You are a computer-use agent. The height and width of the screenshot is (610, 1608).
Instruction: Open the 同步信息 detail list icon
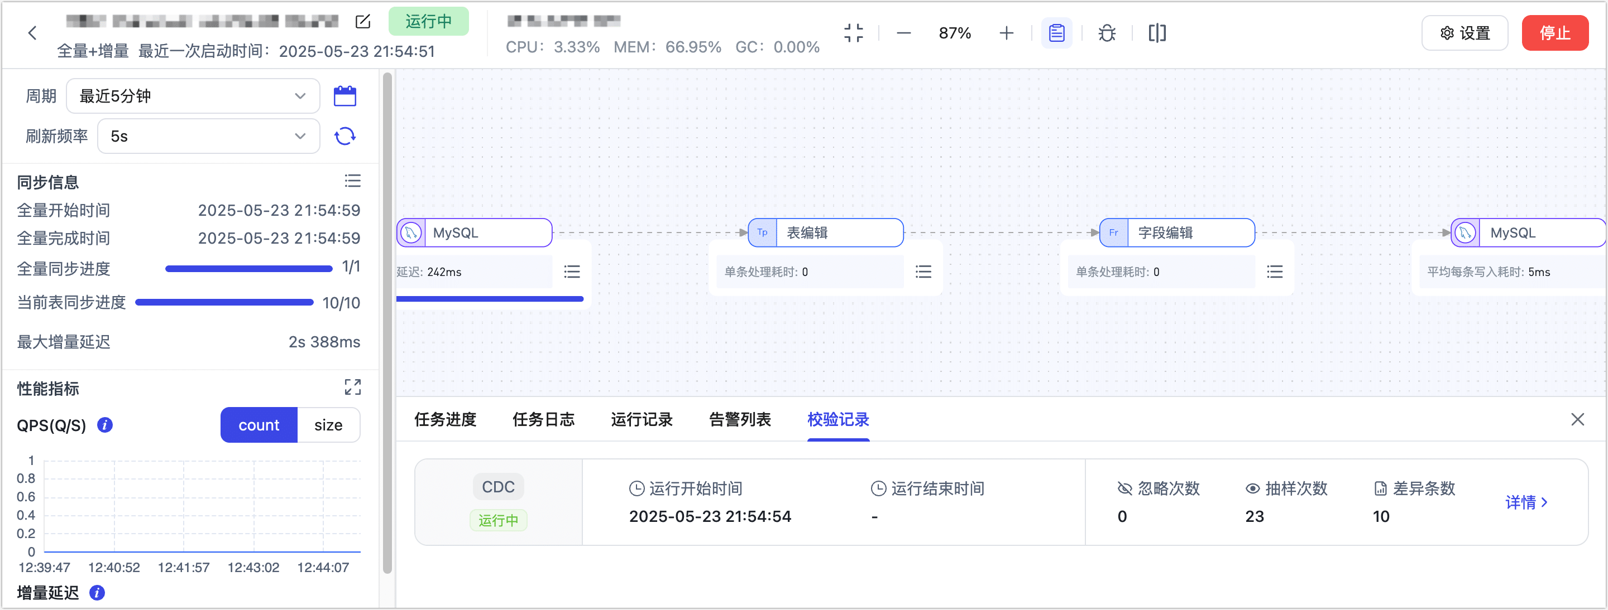coord(353,181)
